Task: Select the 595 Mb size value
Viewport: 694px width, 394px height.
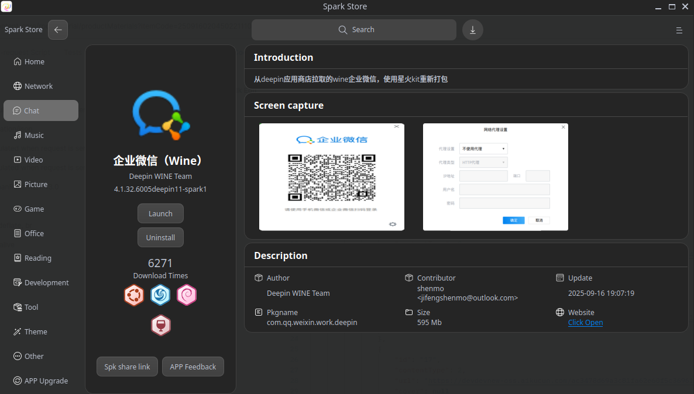Action: click(x=430, y=322)
